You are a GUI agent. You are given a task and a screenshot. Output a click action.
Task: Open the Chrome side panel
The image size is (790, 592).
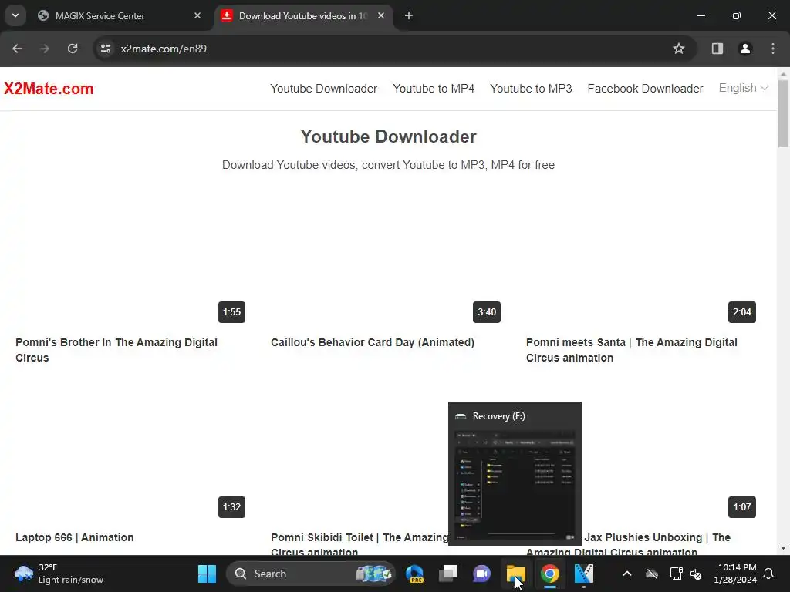click(717, 49)
